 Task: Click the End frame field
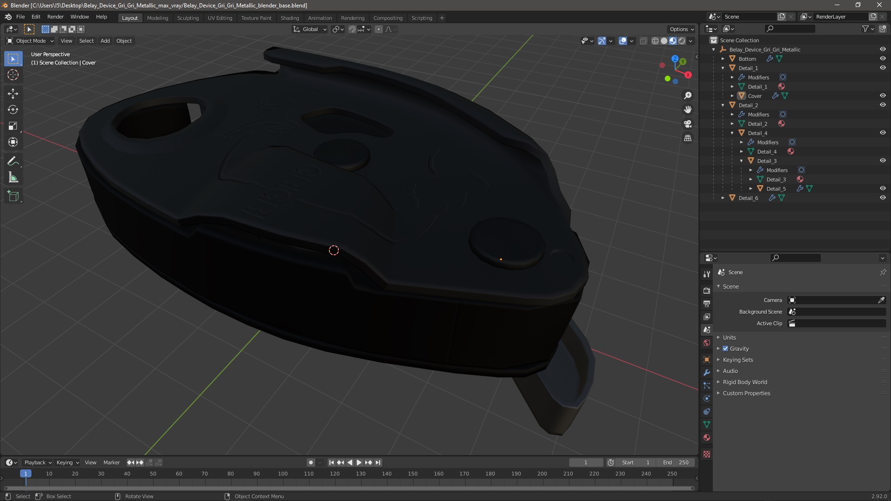[x=676, y=462]
